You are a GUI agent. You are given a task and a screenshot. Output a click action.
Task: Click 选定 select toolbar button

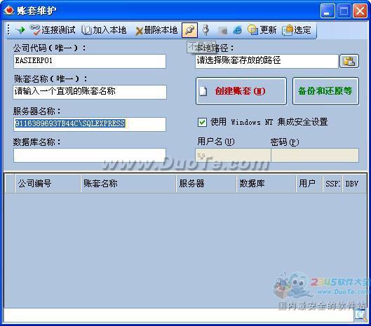pyautogui.click(x=297, y=30)
